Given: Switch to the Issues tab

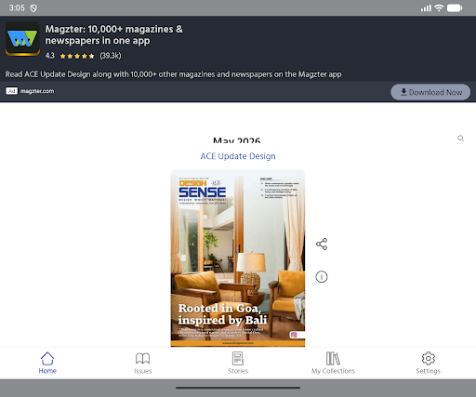Looking at the screenshot, I should pos(143,363).
